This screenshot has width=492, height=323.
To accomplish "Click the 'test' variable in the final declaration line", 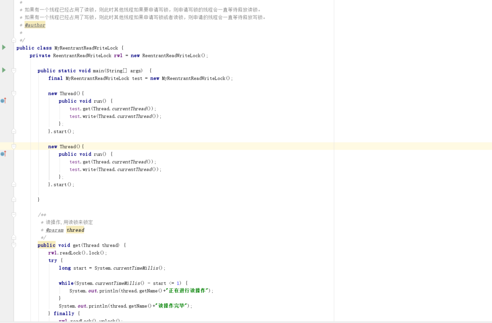I will tap(137, 78).
